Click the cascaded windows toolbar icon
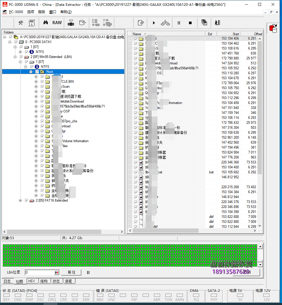This screenshot has height=305, width=282. point(204,22)
